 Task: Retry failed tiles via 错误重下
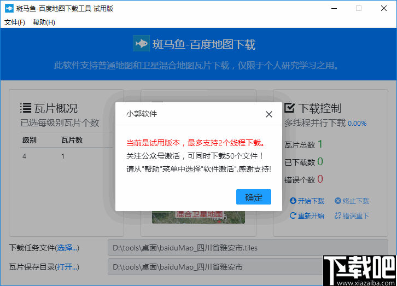pyautogui.click(x=352, y=215)
